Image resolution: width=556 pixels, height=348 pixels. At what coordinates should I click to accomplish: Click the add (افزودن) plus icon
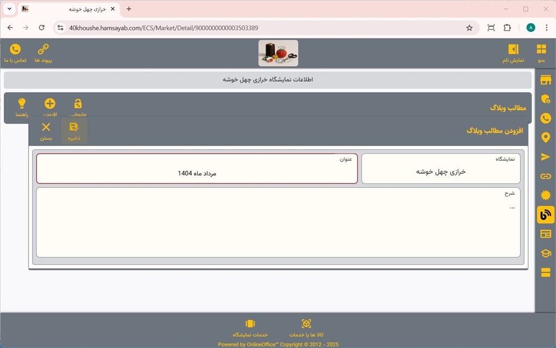50,104
